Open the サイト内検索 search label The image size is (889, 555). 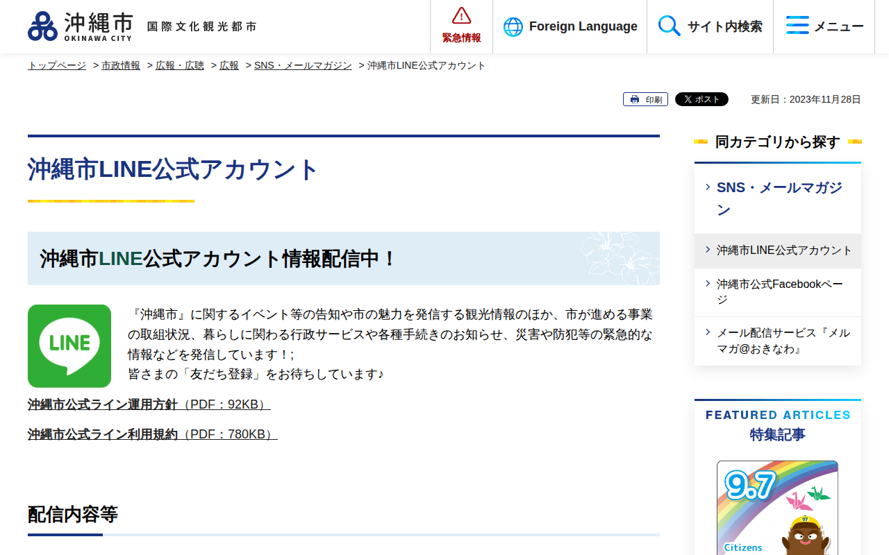(x=725, y=27)
